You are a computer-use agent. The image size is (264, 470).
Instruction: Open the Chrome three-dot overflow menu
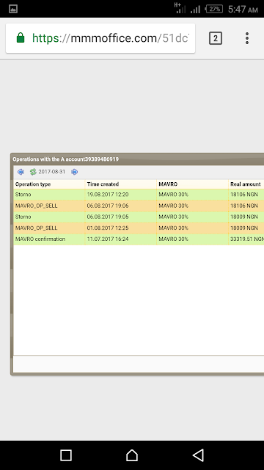pos(247,38)
